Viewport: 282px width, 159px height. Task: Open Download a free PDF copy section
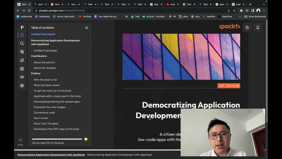click(56, 129)
